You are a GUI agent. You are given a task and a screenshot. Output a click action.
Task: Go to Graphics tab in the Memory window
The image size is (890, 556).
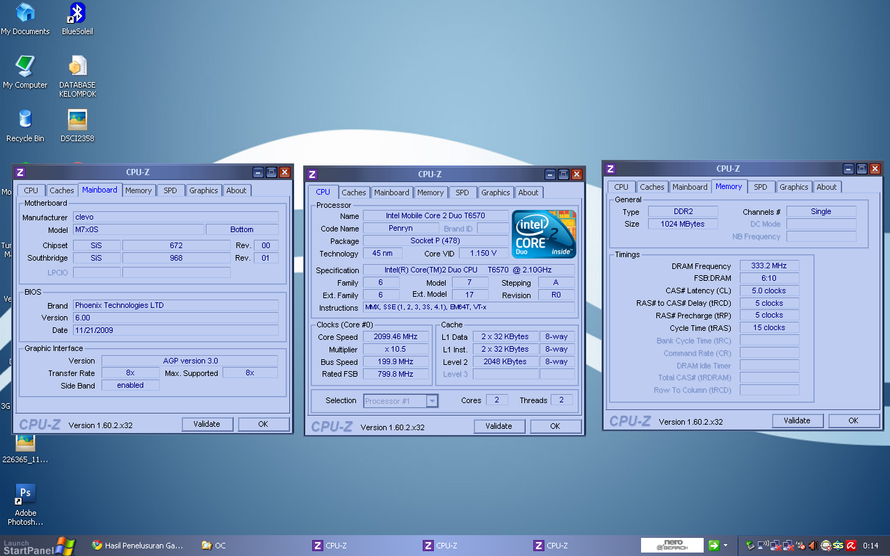click(x=794, y=187)
